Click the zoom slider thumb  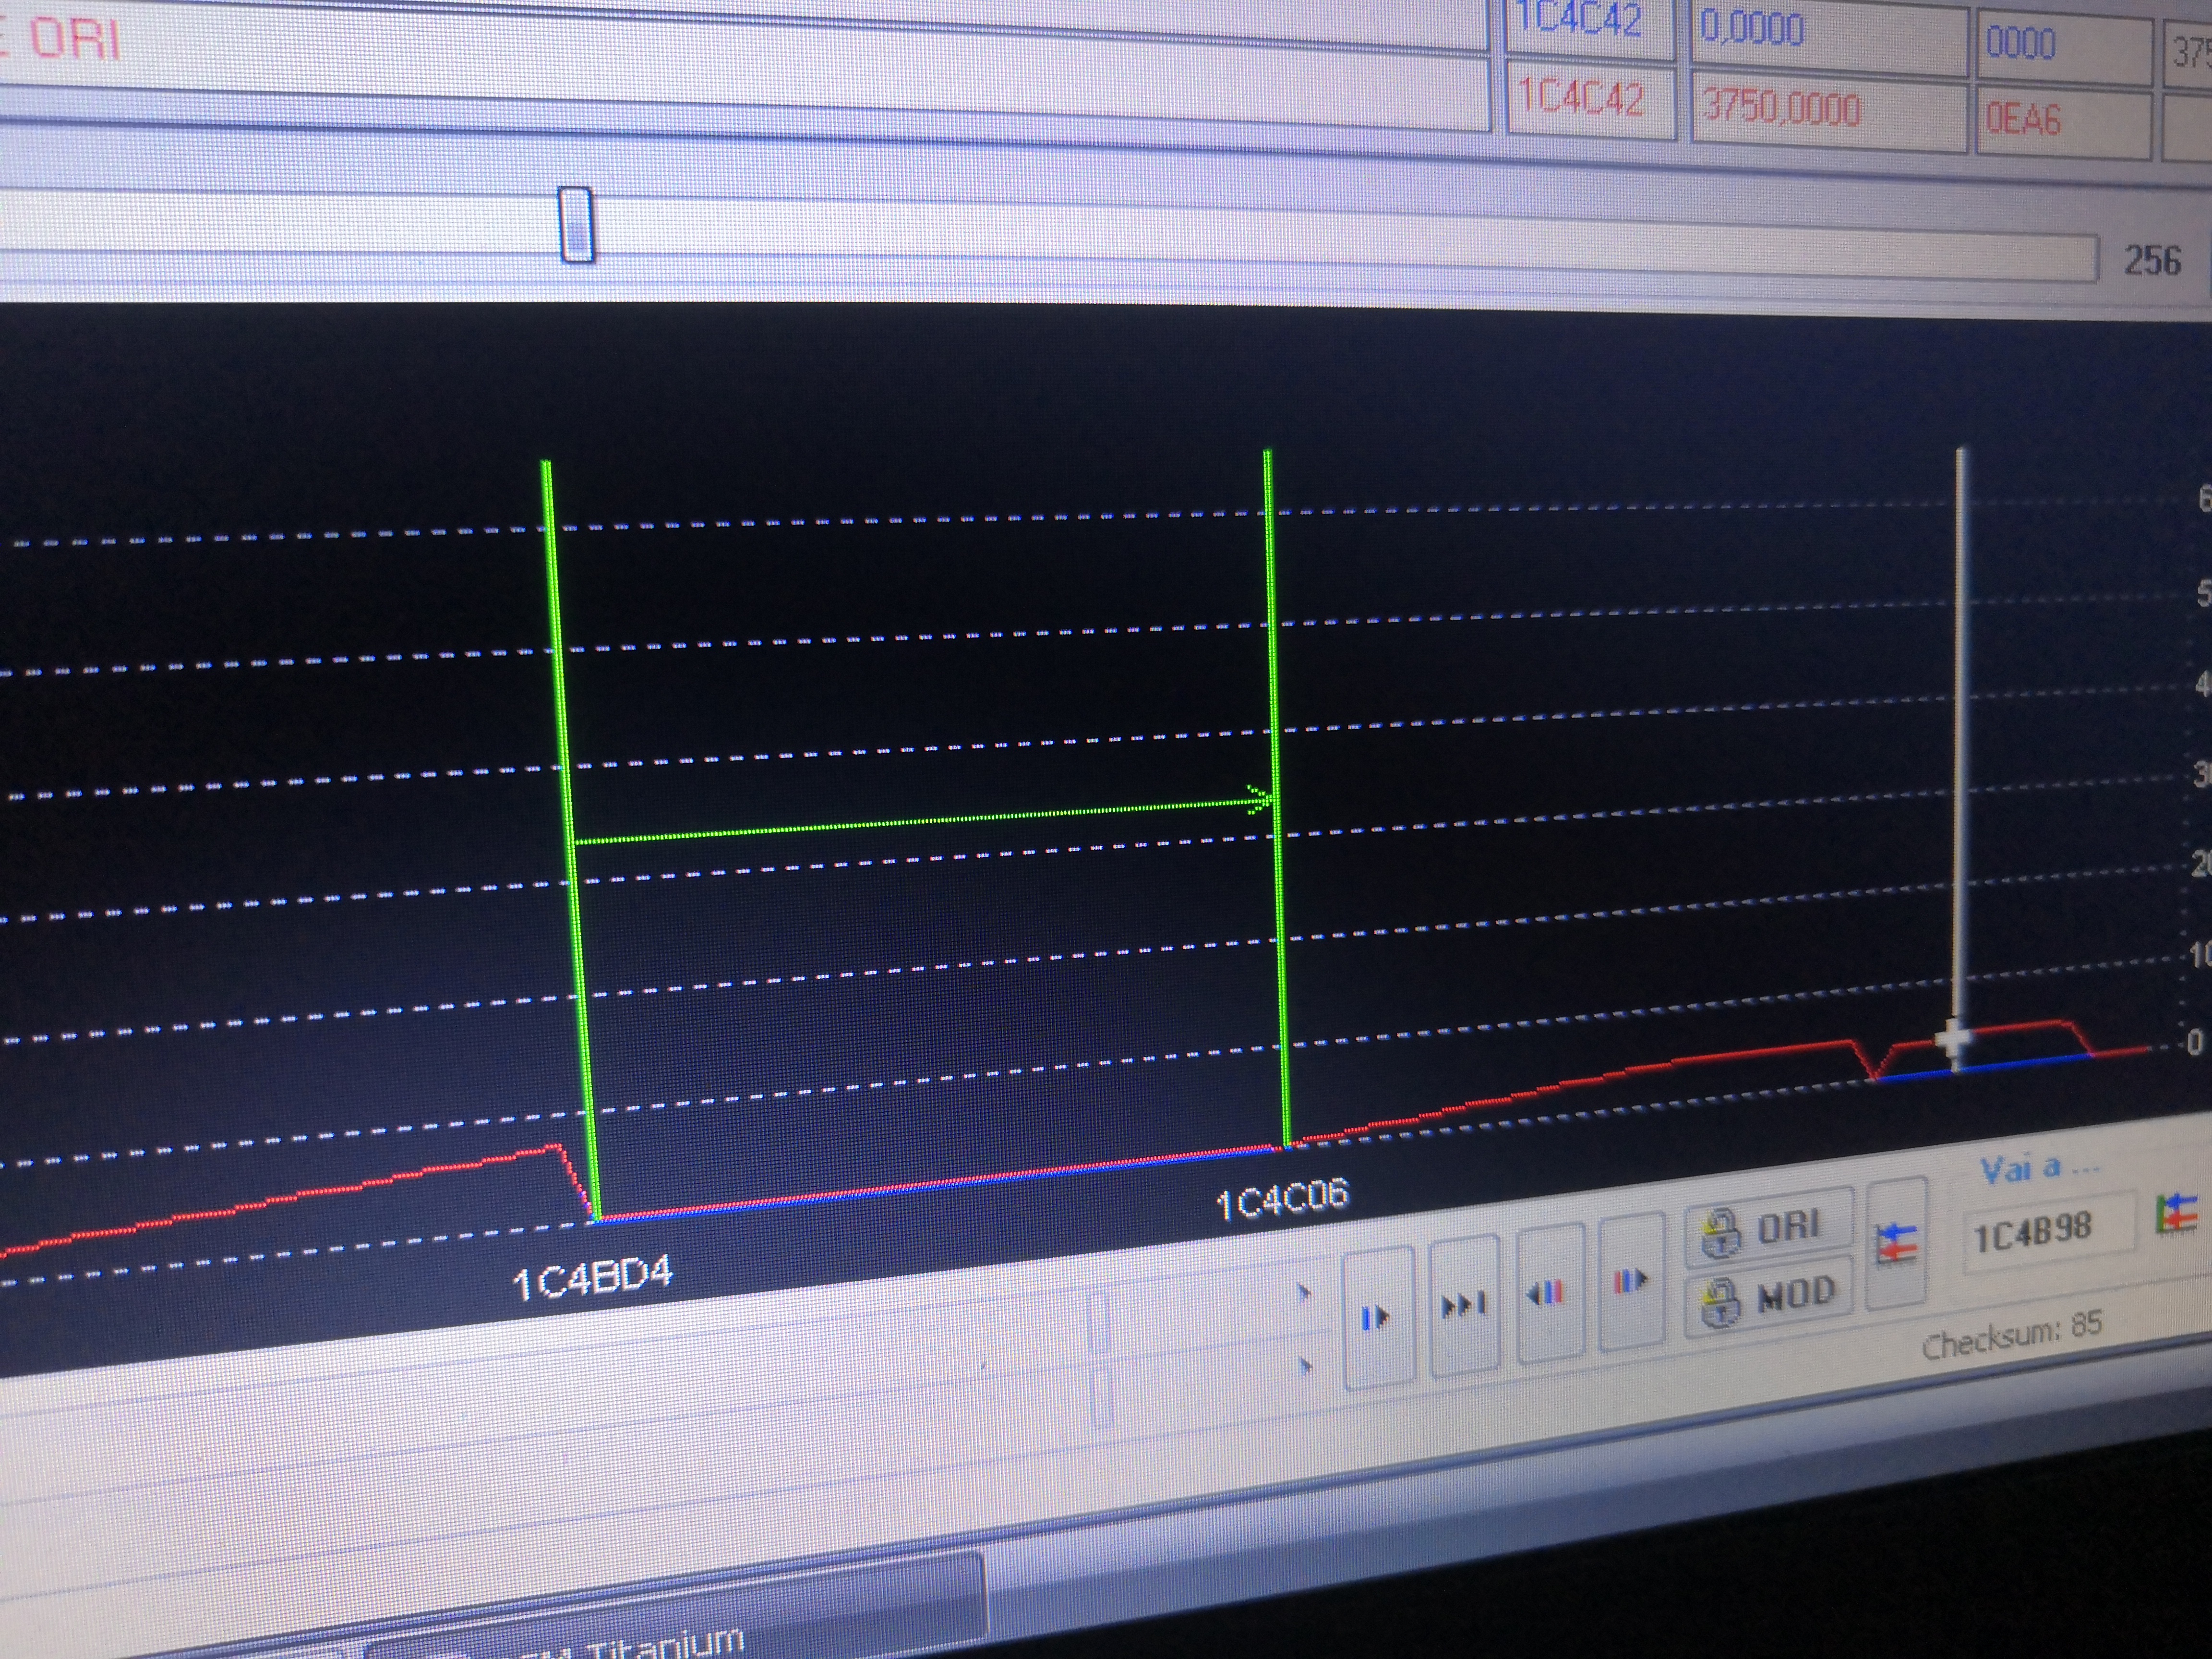pyautogui.click(x=577, y=225)
